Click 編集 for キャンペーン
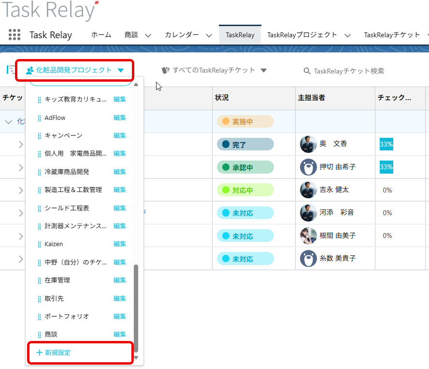Screen dimensions: 429x369 pos(119,135)
